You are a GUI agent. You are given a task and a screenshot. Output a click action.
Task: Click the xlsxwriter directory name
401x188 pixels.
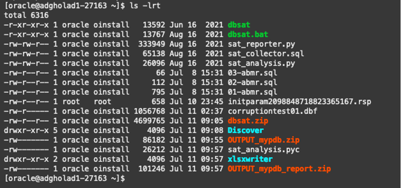[x=249, y=159]
